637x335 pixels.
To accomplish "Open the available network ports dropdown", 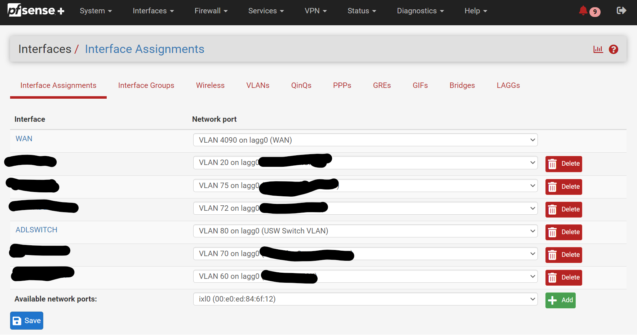I will 365,299.
